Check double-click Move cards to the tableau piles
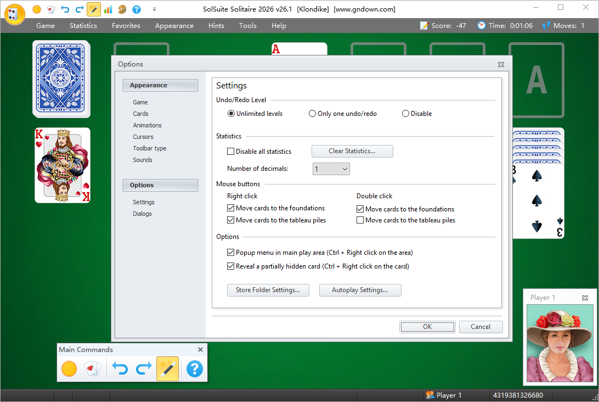This screenshot has height=402, width=599. click(360, 220)
